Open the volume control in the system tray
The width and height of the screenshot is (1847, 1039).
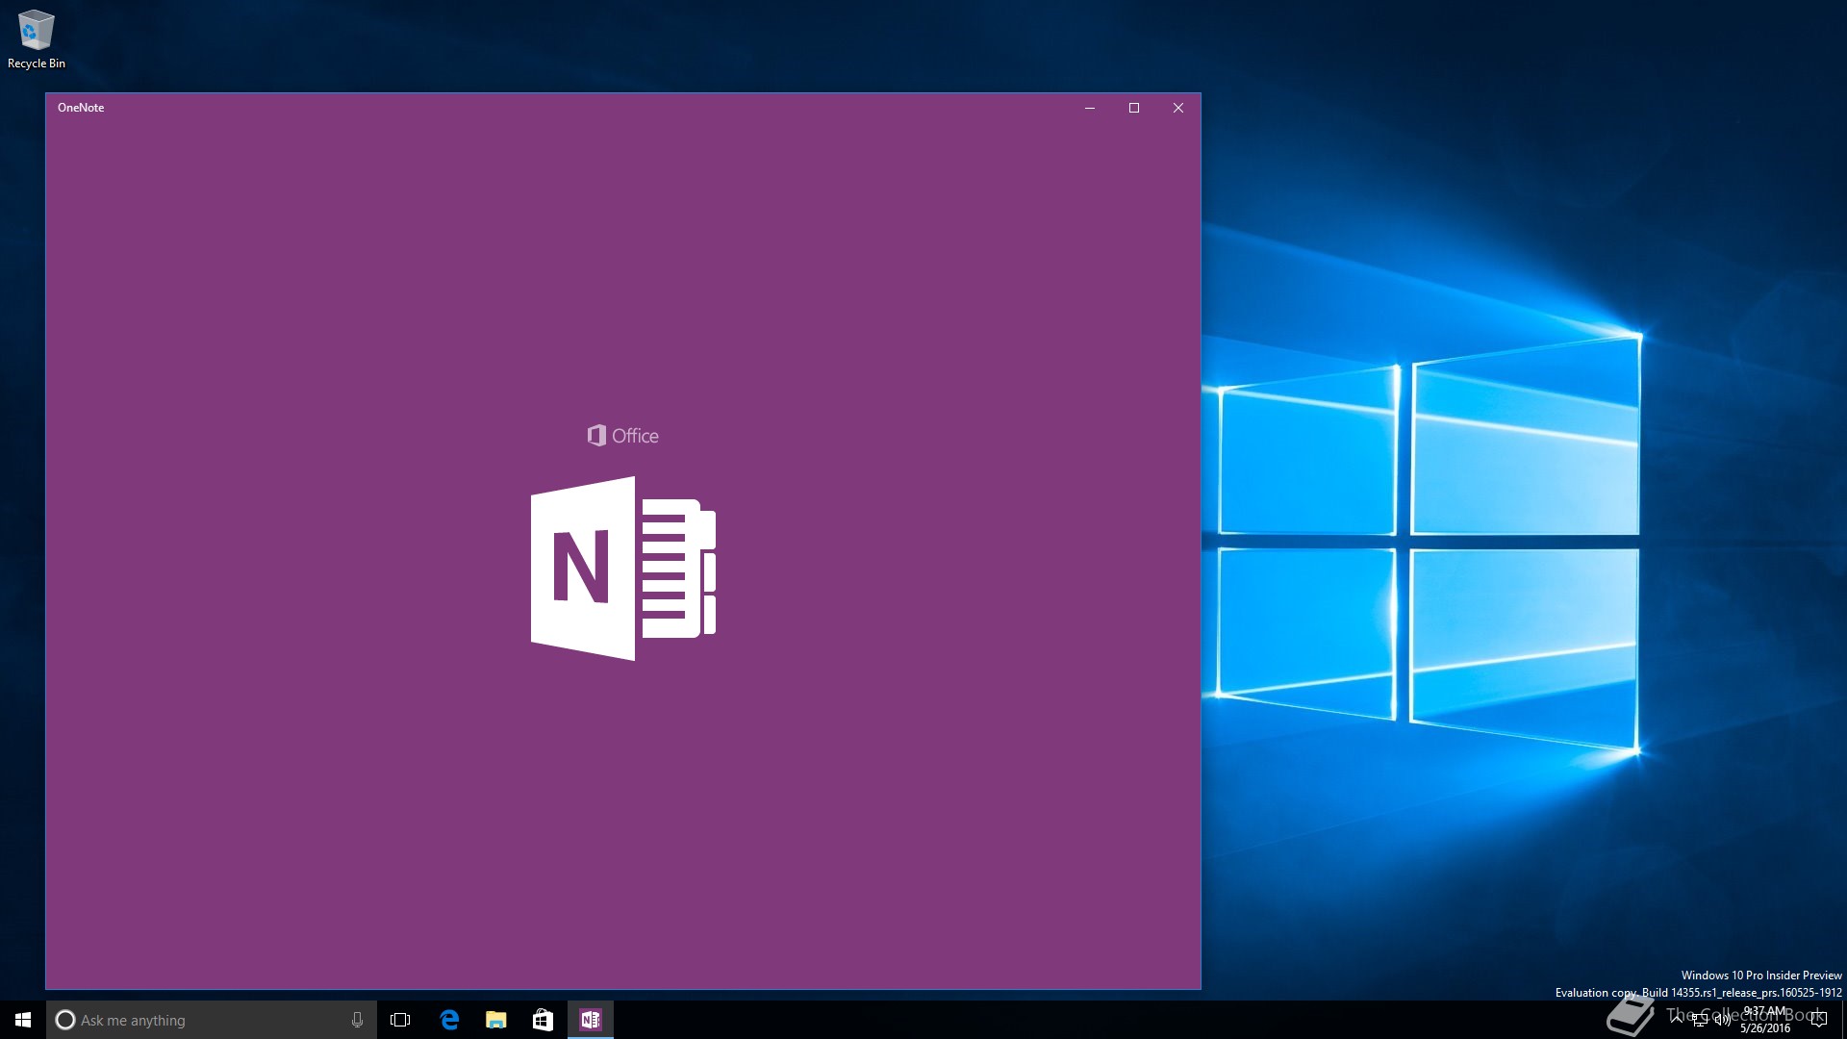pyautogui.click(x=1722, y=1020)
